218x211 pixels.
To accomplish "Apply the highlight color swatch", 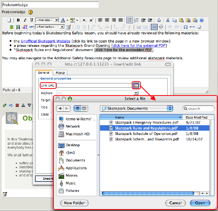I will (72, 20).
